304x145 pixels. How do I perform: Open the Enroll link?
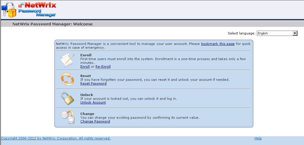(x=85, y=67)
